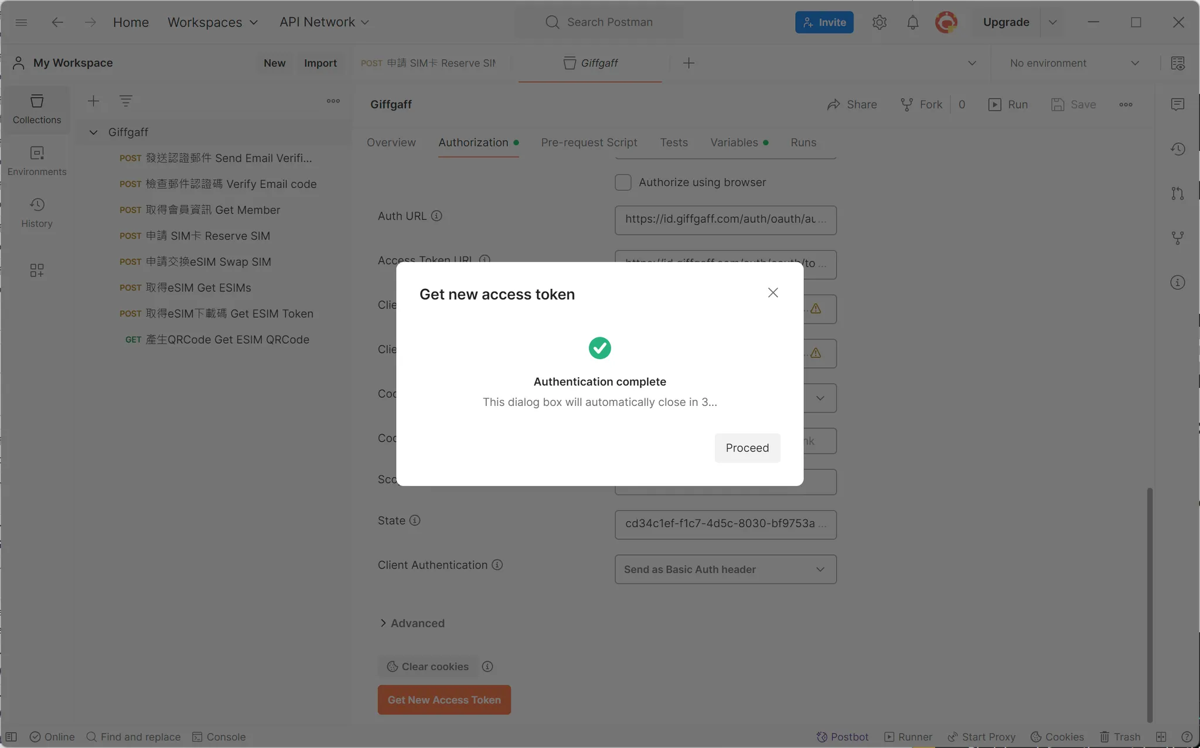Switch to the Pre-request Script tab
Viewport: 1200px width, 748px height.
click(589, 142)
